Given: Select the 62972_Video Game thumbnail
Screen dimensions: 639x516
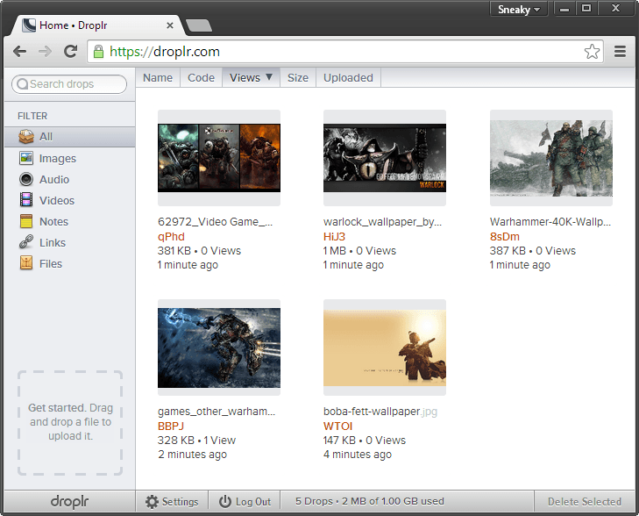Looking at the screenshot, I should point(219,158).
